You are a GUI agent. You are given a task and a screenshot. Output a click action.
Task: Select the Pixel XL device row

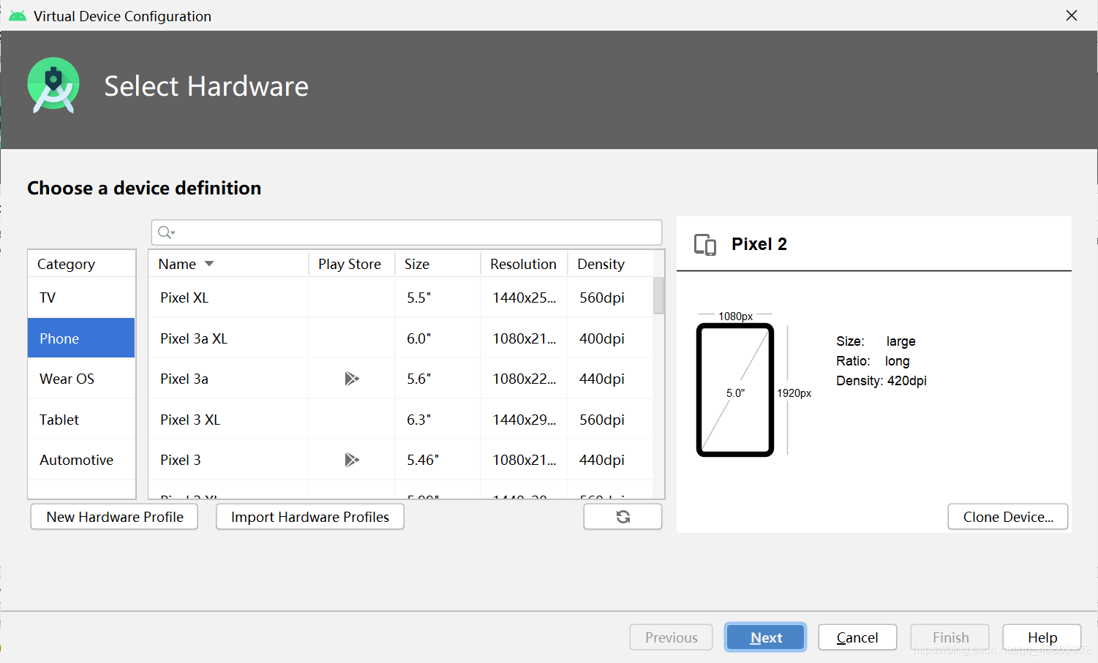coord(400,298)
